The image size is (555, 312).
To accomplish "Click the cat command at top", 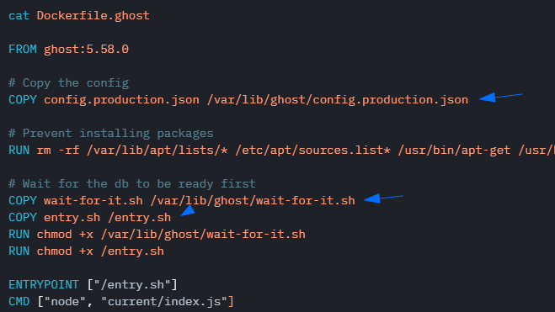I will click(19, 15).
